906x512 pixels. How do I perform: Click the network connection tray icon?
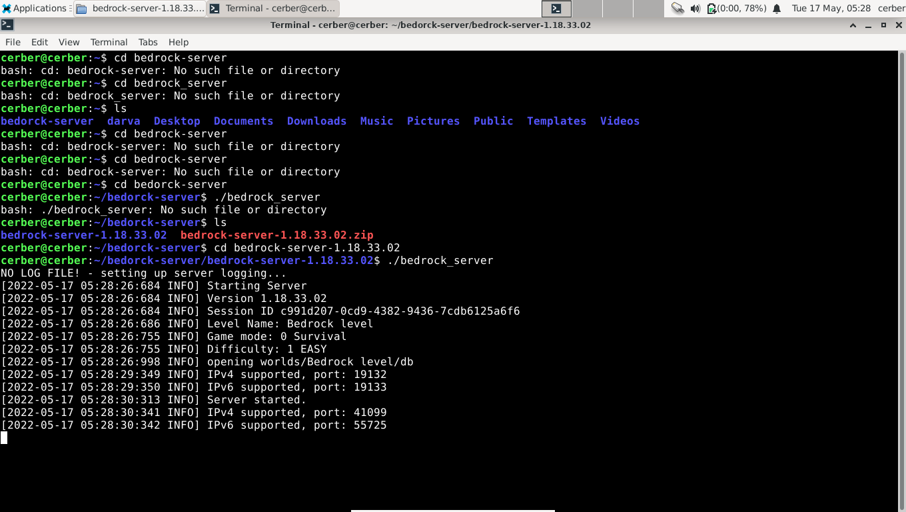678,9
